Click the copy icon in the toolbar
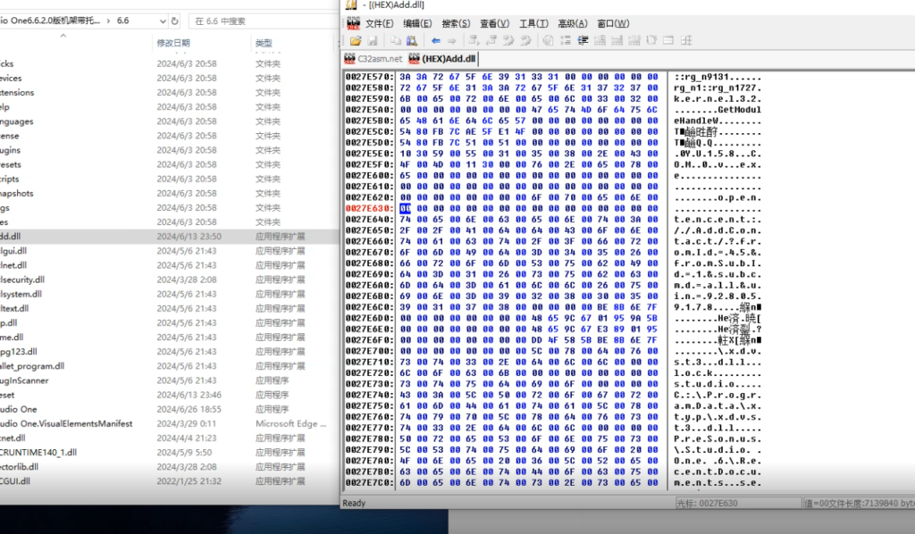Image resolution: width=915 pixels, height=534 pixels. 396,41
